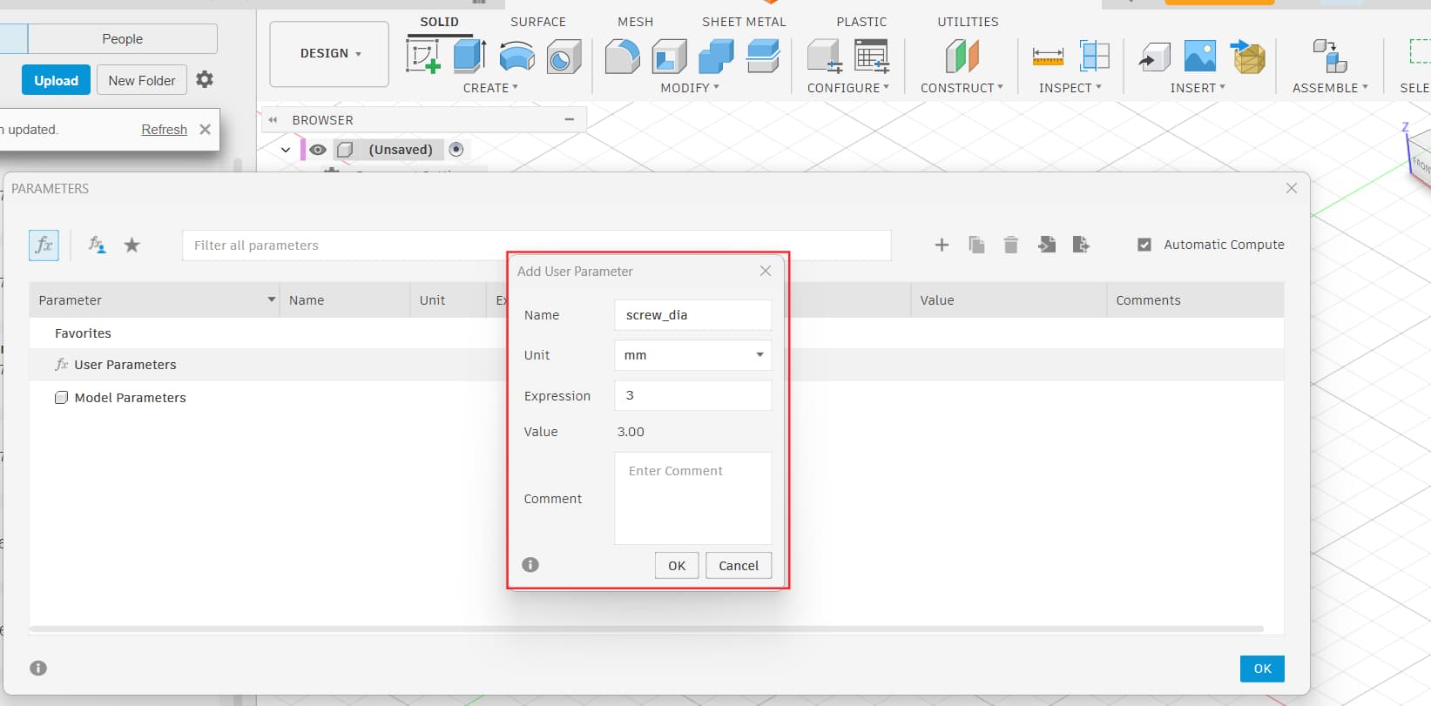Switch to the SOLID tab

tap(440, 22)
